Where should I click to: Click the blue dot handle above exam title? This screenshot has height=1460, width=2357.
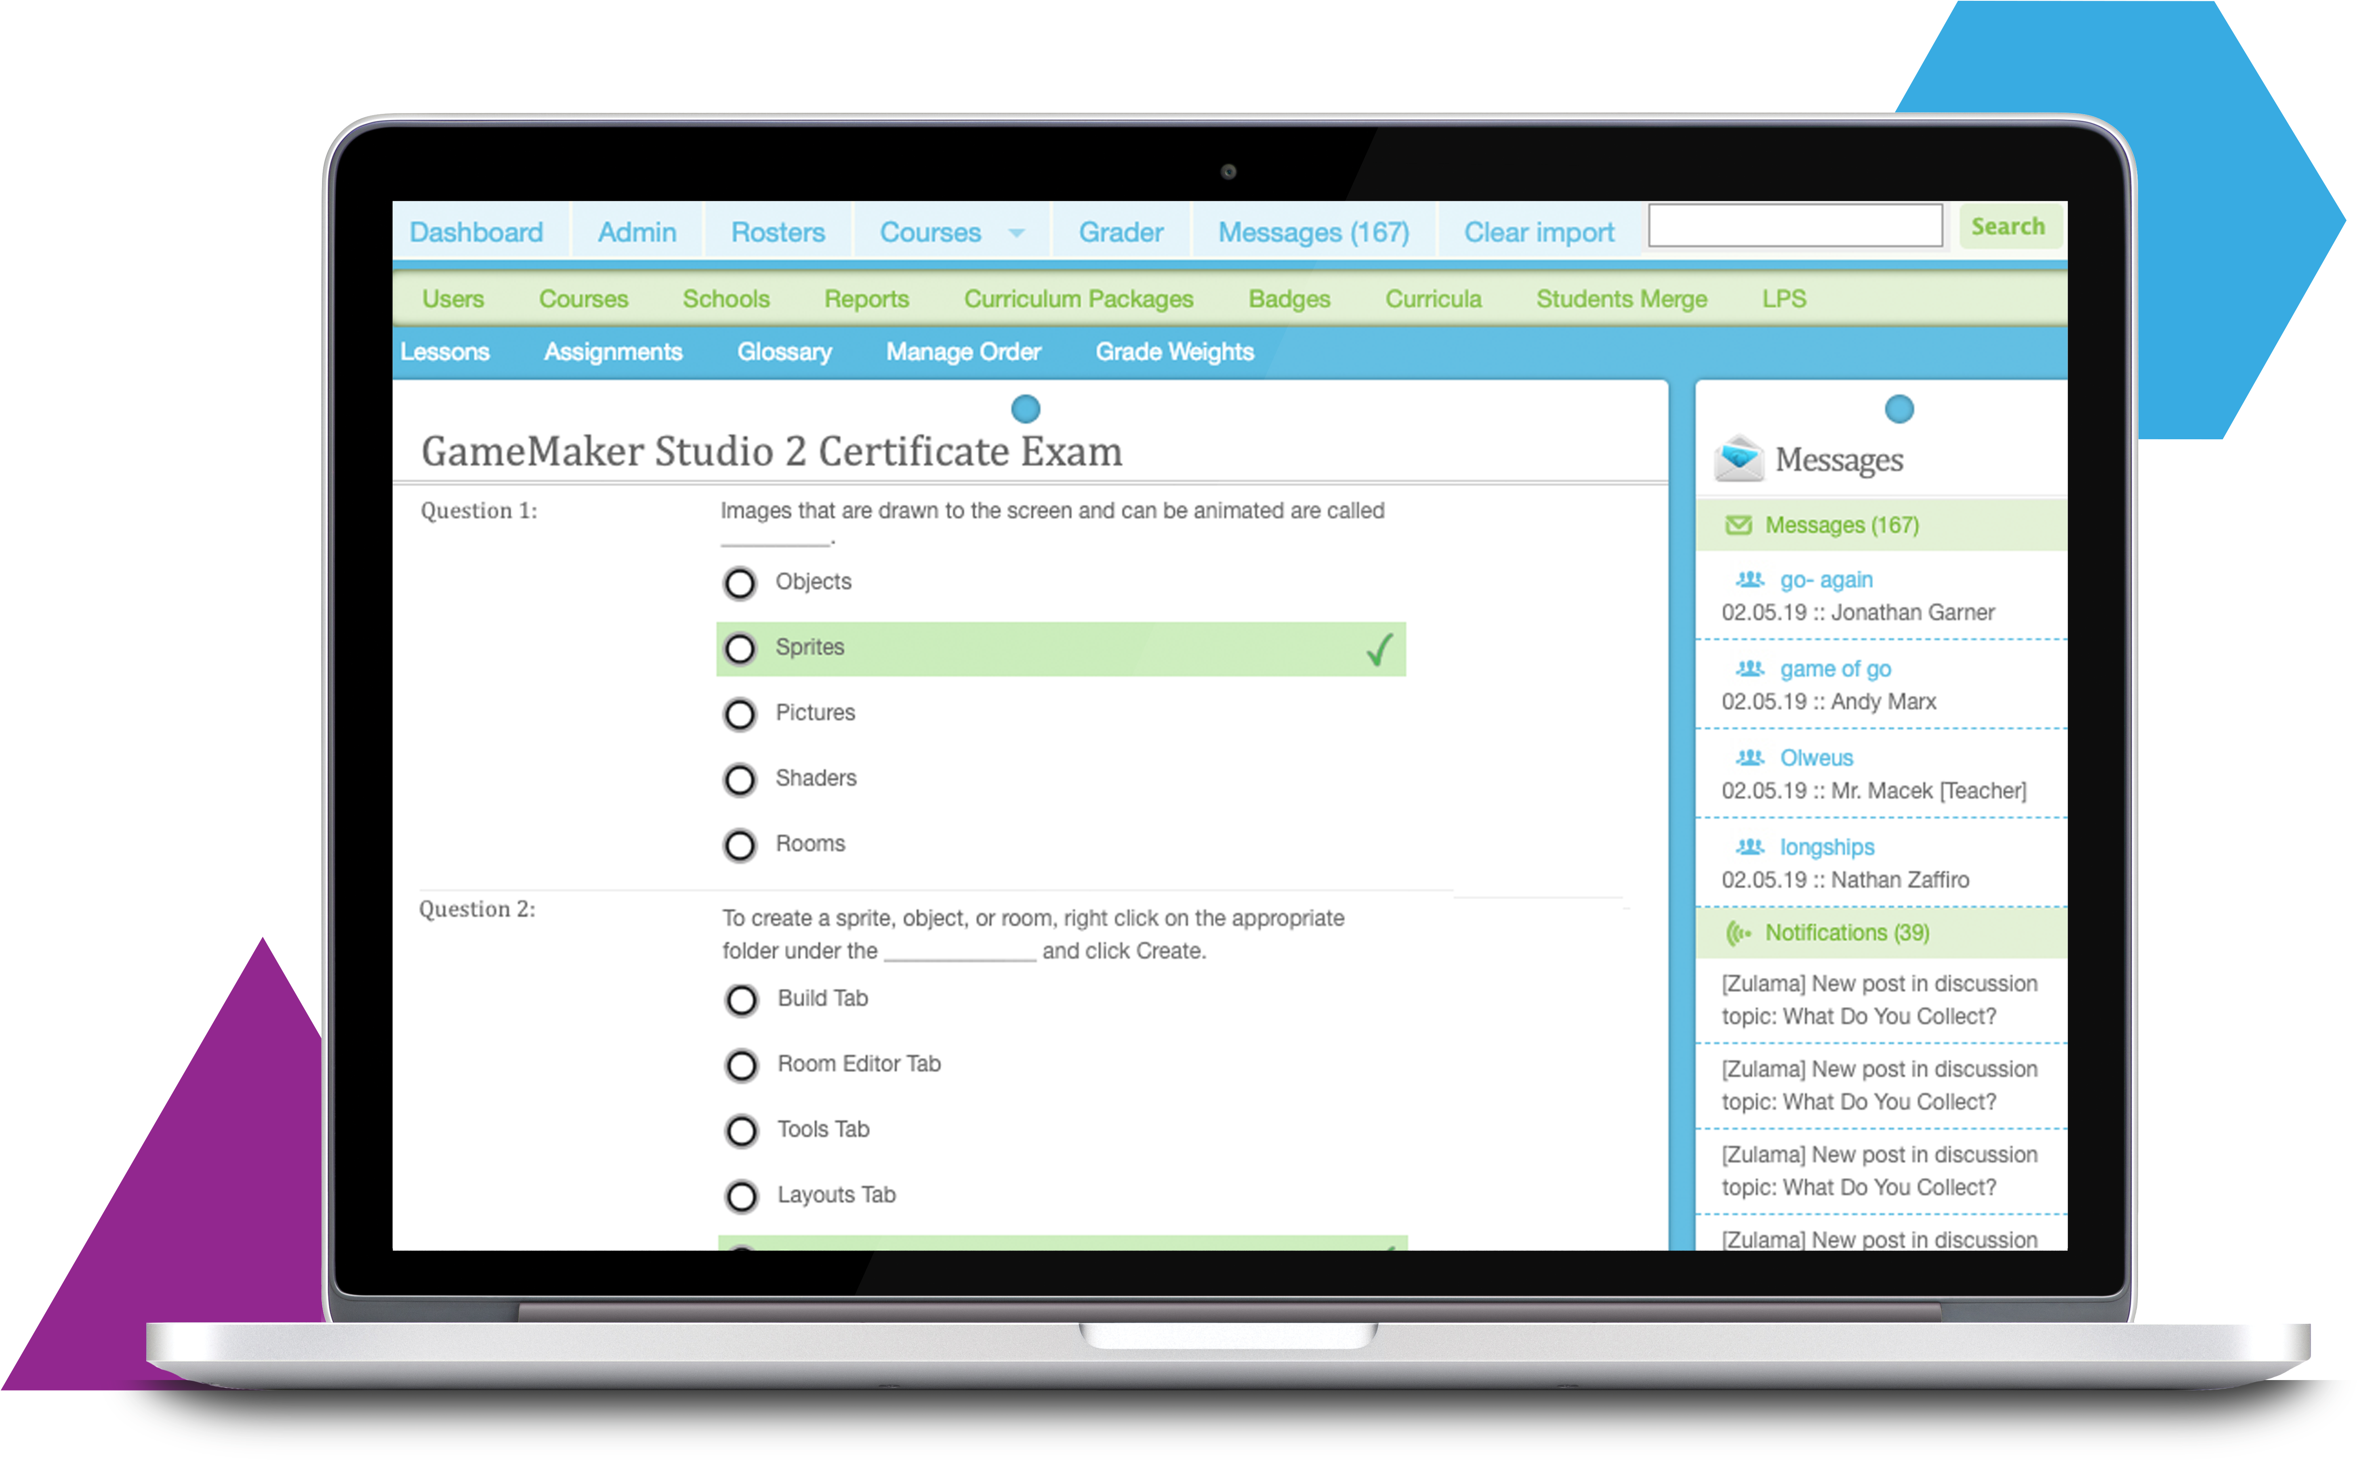click(1026, 409)
